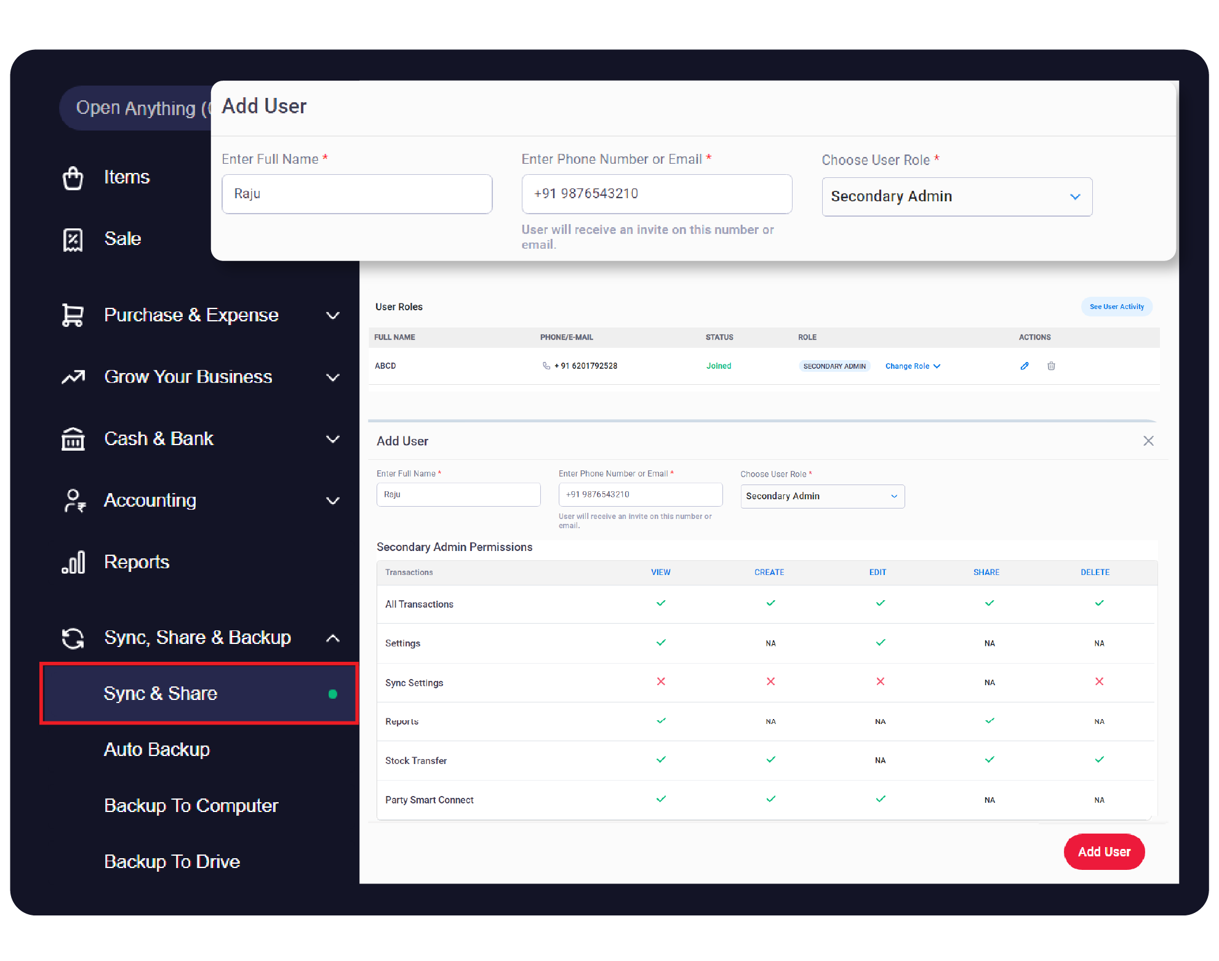
Task: Close the Add User panel
Action: point(1148,441)
